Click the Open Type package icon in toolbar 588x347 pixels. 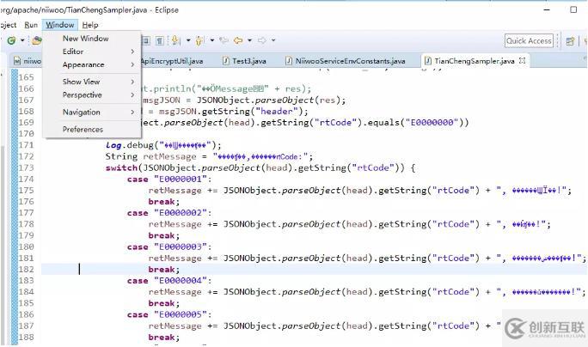[36, 40]
